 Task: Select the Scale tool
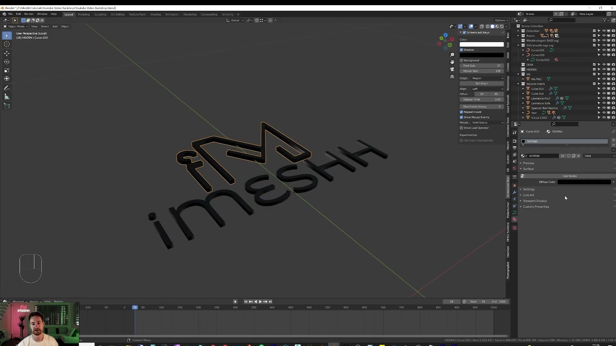(7, 70)
